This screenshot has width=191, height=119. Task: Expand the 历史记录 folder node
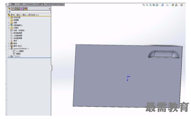click(x=9, y=17)
